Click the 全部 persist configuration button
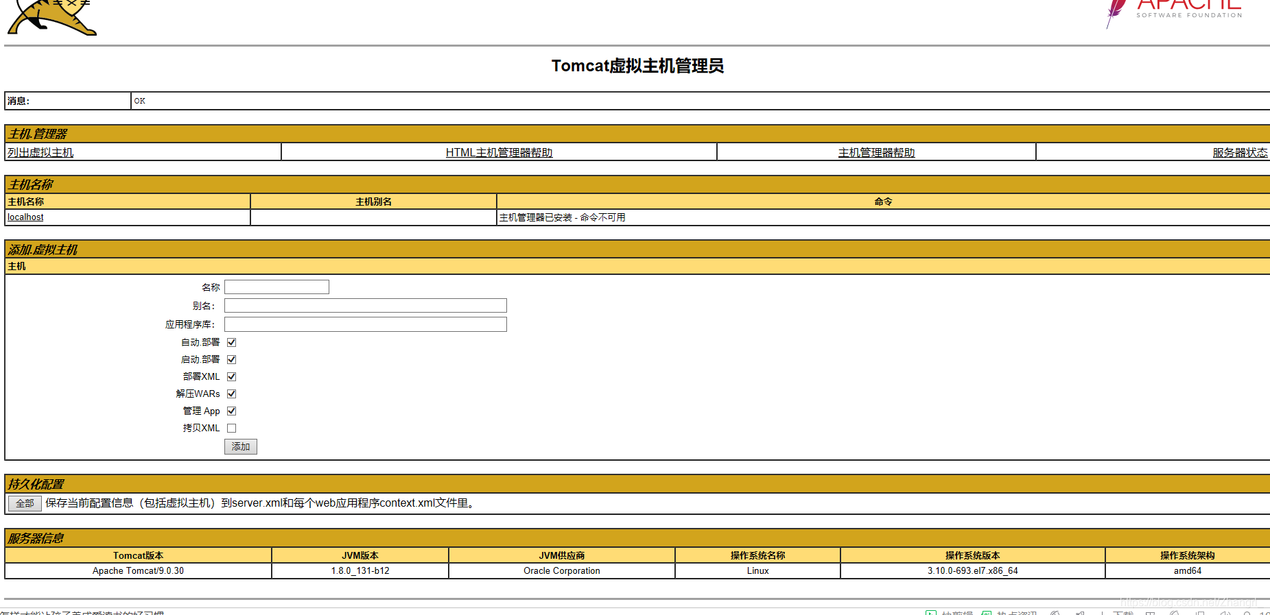Screen dimensions: 1270x615 tap(25, 503)
